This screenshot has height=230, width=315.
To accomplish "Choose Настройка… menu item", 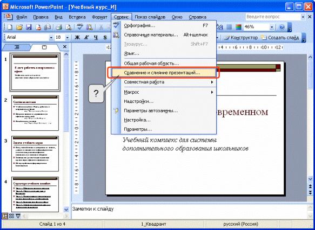I will pos(164,120).
